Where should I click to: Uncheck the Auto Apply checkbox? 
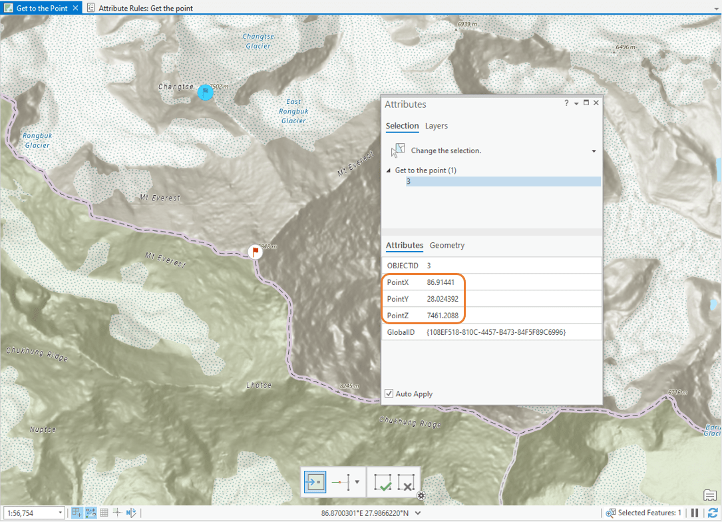click(x=389, y=393)
